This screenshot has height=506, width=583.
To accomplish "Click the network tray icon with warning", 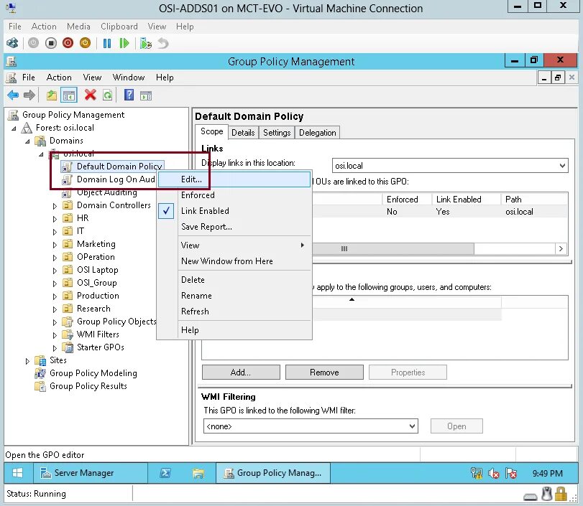I will pyautogui.click(x=477, y=473).
